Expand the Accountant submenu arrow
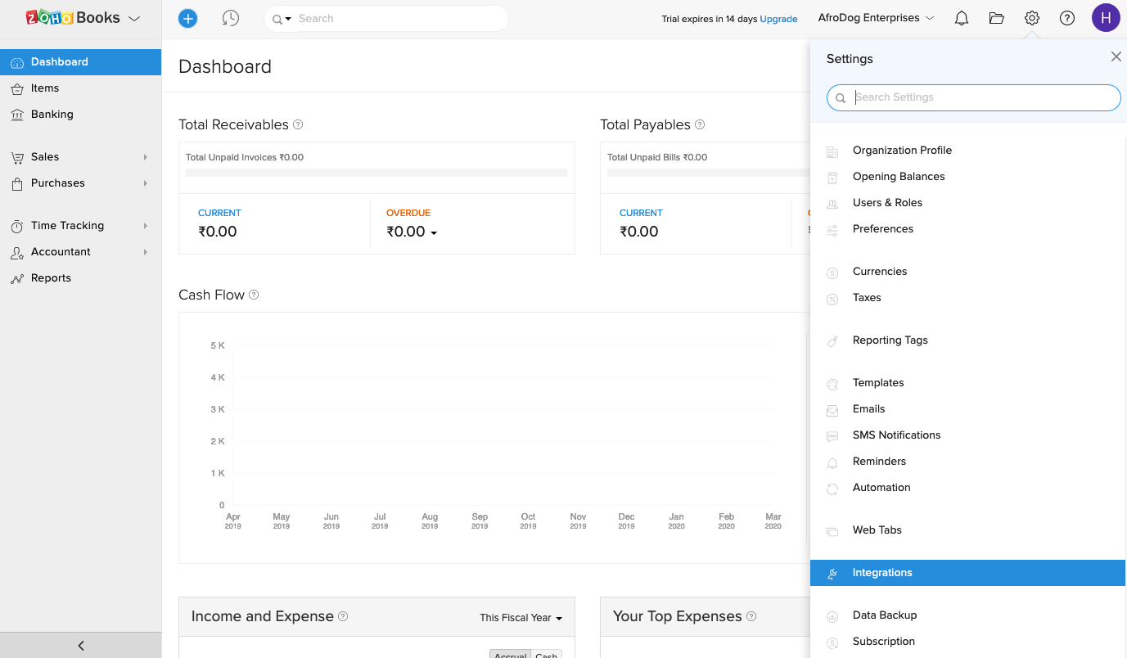Image resolution: width=1127 pixels, height=658 pixels. 146,252
